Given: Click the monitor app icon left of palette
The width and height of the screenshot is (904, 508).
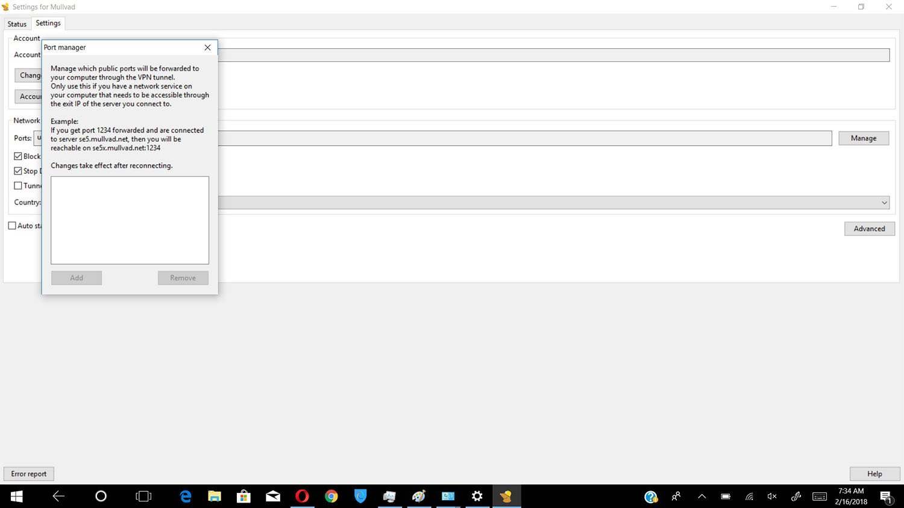Looking at the screenshot, I should tap(389, 497).
